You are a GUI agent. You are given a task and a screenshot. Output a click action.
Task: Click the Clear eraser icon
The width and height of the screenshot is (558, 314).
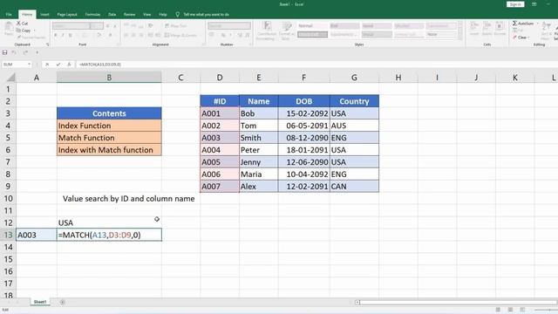tap(514, 37)
